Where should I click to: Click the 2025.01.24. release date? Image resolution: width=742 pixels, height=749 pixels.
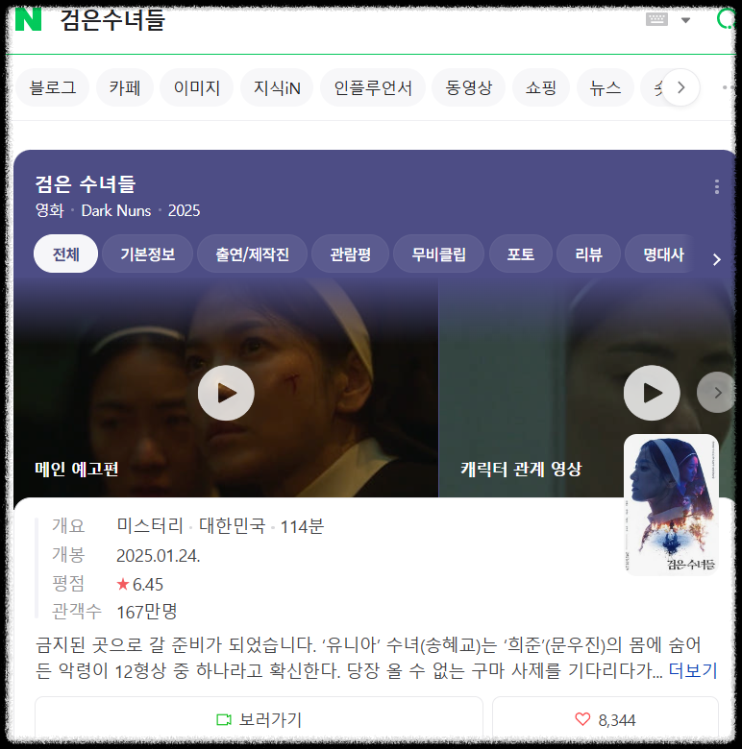tap(159, 556)
